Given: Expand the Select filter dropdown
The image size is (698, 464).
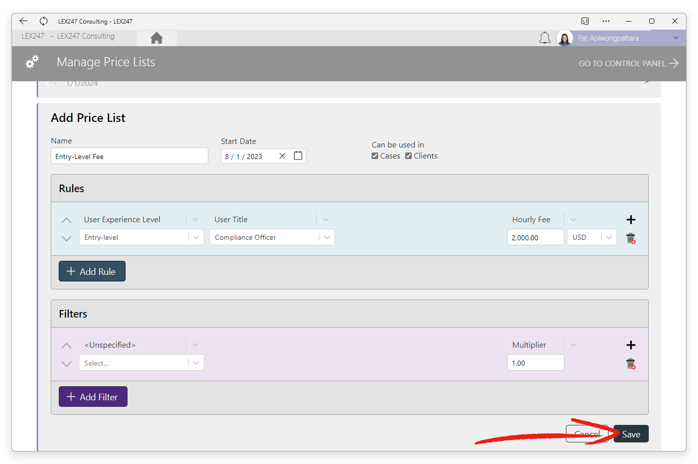Looking at the screenshot, I should pos(196,362).
